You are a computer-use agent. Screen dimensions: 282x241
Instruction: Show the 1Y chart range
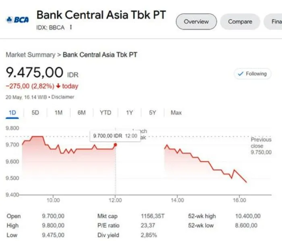(129, 113)
